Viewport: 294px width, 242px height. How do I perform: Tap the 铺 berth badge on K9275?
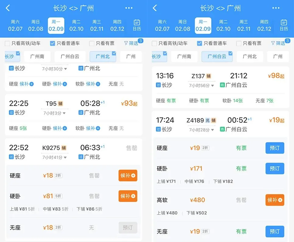click(64, 148)
